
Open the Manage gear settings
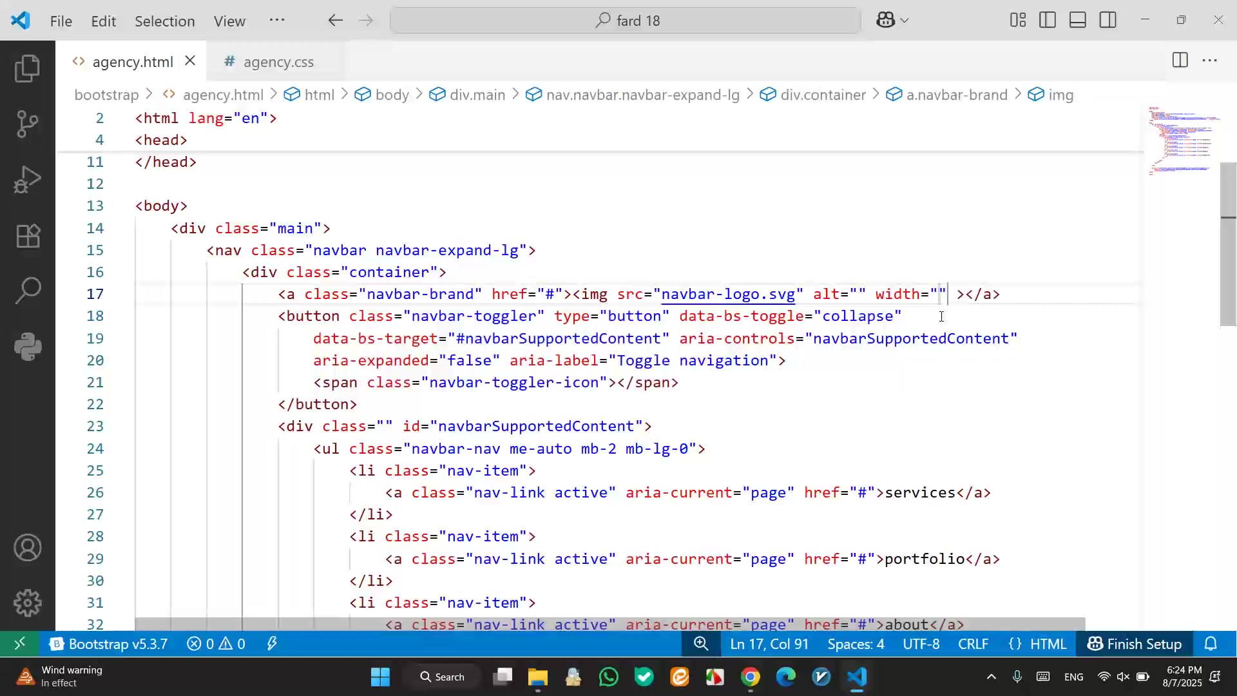(x=27, y=603)
